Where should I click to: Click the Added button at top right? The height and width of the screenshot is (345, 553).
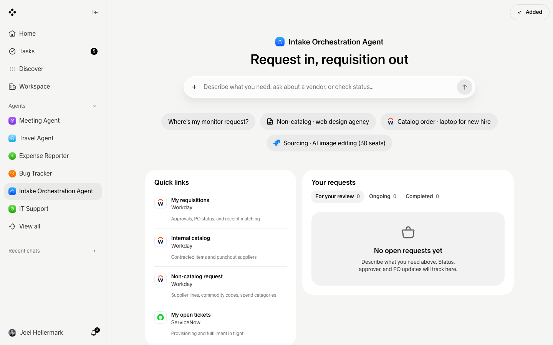tap(530, 12)
